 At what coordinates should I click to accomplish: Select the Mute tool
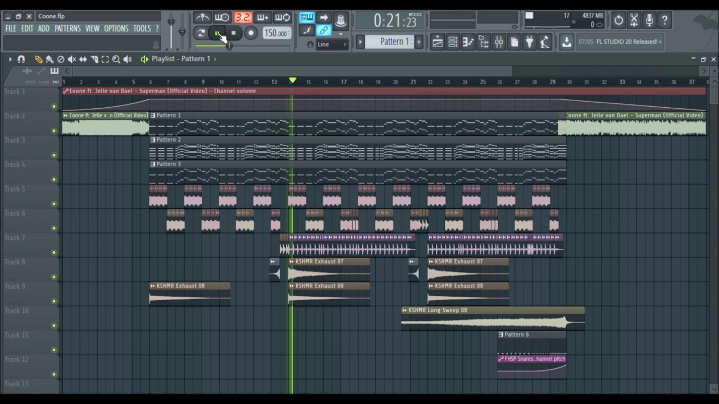(72, 59)
